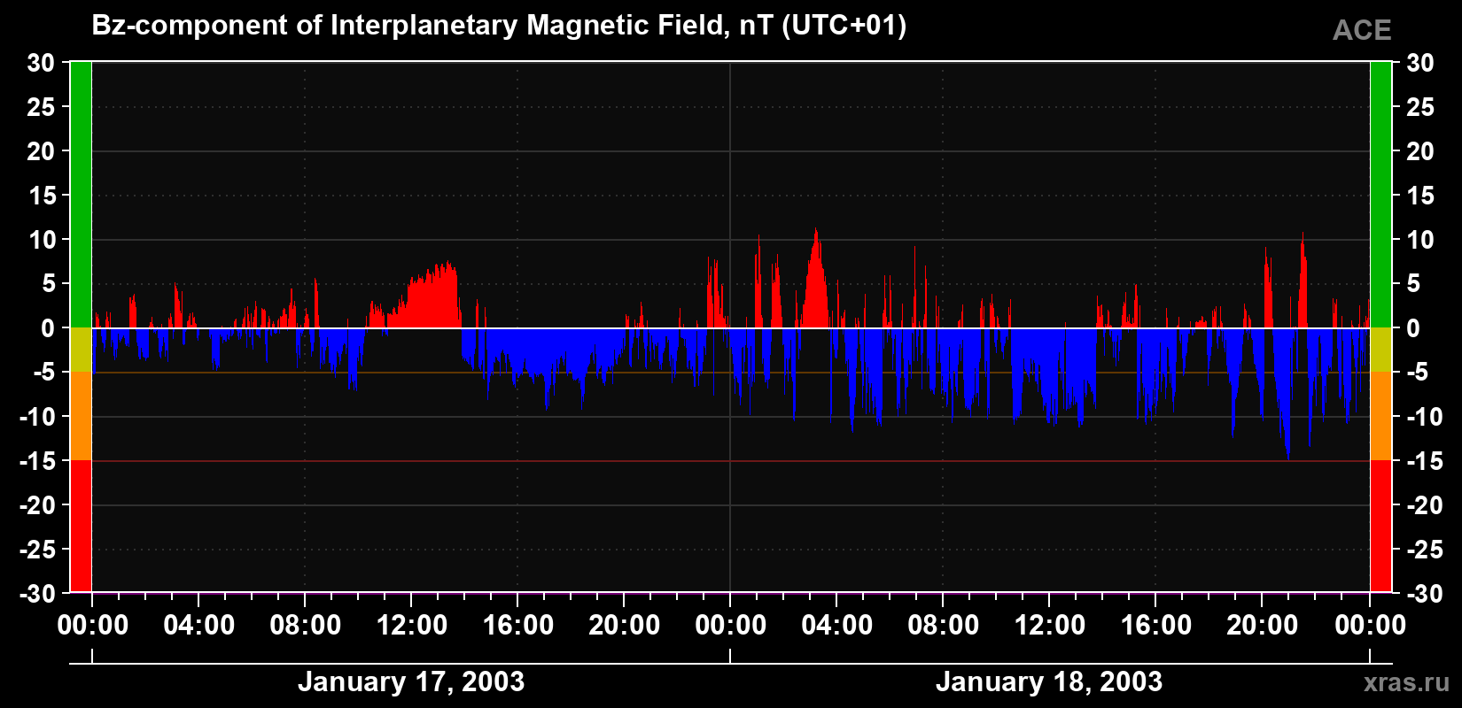The image size is (1462, 708).
Task: Click the 20:00 time label for January 17
Action: 625,626
